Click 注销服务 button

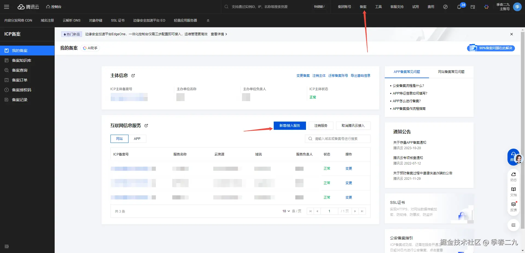click(321, 126)
